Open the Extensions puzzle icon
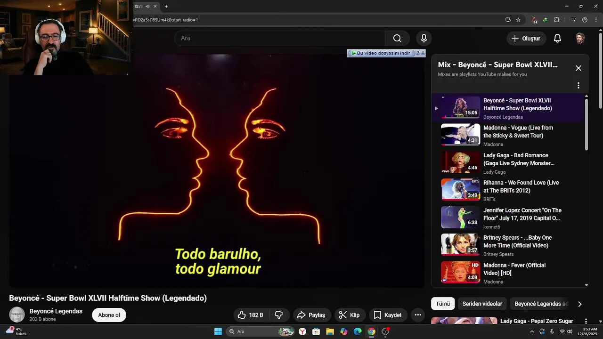 [556, 20]
